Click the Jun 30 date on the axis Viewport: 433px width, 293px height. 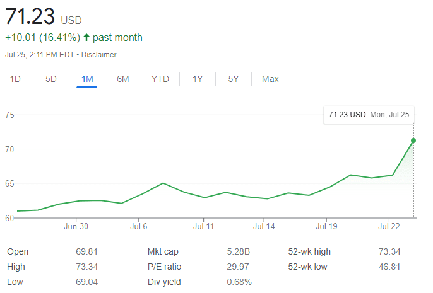[76, 226]
